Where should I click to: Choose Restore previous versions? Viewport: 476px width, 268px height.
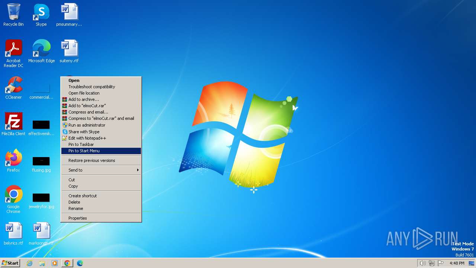tap(101, 160)
